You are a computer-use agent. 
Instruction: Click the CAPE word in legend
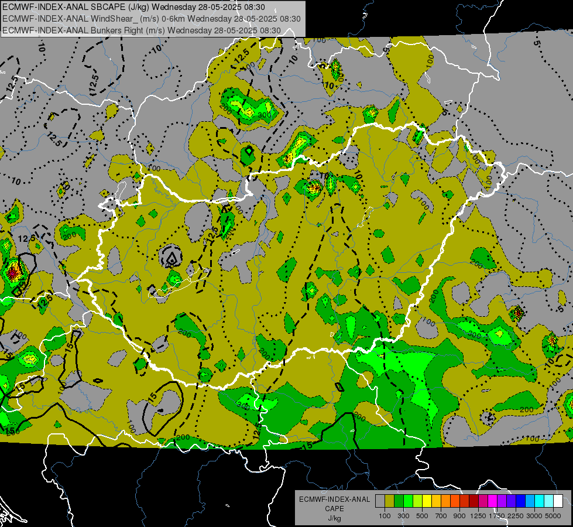coord(334,508)
